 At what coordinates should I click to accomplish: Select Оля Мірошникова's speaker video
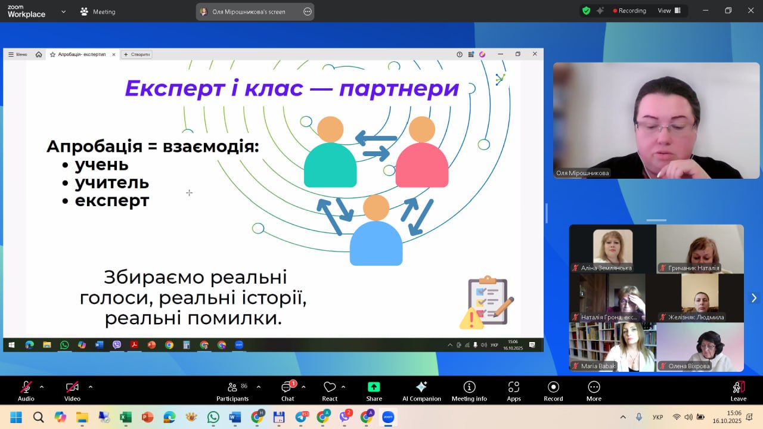click(656, 120)
